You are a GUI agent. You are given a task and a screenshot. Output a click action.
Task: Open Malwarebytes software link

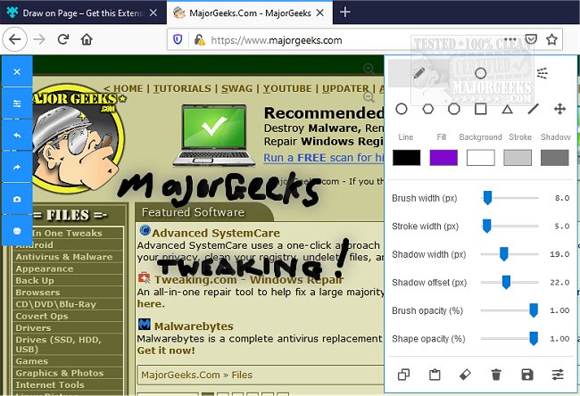coord(194,326)
